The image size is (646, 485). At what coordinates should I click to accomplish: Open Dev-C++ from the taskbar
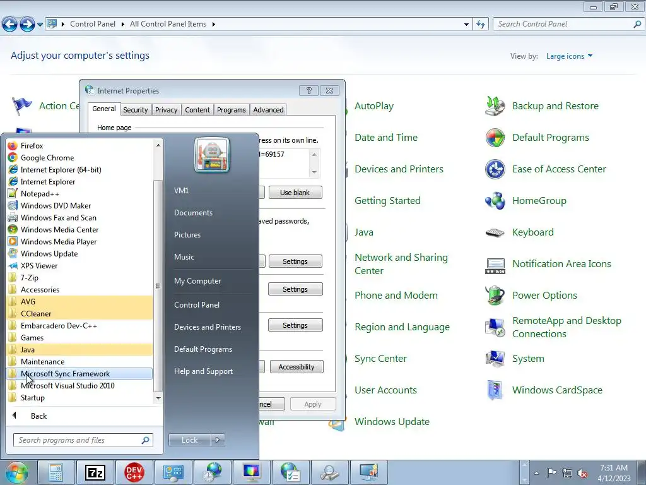(134, 472)
